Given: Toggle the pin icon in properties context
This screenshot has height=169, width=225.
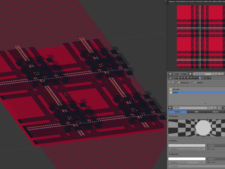Looking at the screenshot, I should click(x=170, y=83).
